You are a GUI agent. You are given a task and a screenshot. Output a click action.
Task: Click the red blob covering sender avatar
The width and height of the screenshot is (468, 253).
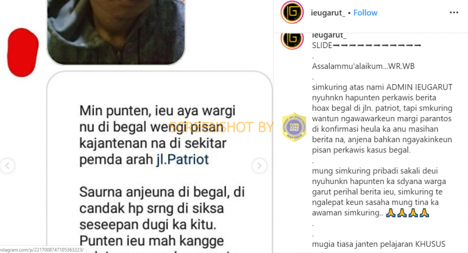[23, 52]
